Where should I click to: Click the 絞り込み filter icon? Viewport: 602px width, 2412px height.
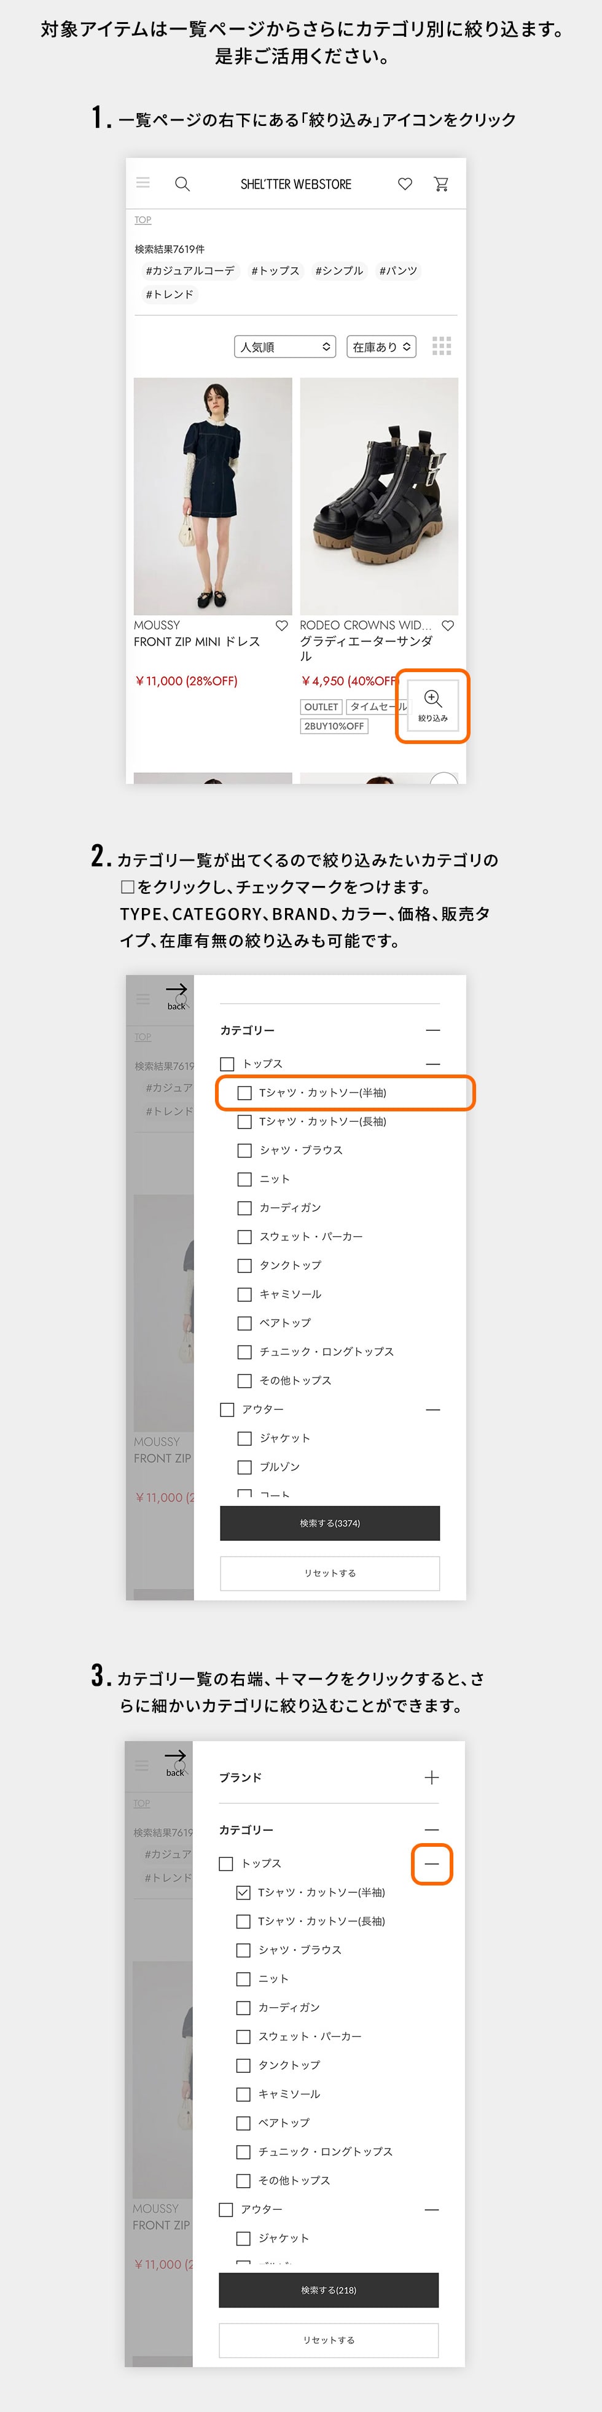click(432, 705)
